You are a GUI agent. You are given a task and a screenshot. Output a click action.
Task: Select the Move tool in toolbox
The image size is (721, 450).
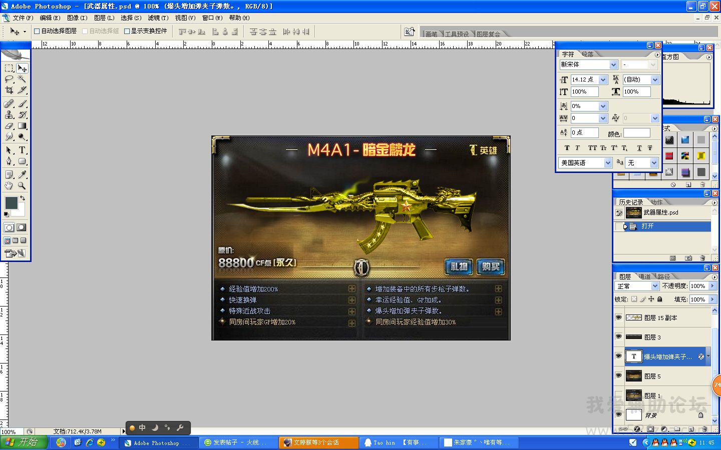point(22,68)
